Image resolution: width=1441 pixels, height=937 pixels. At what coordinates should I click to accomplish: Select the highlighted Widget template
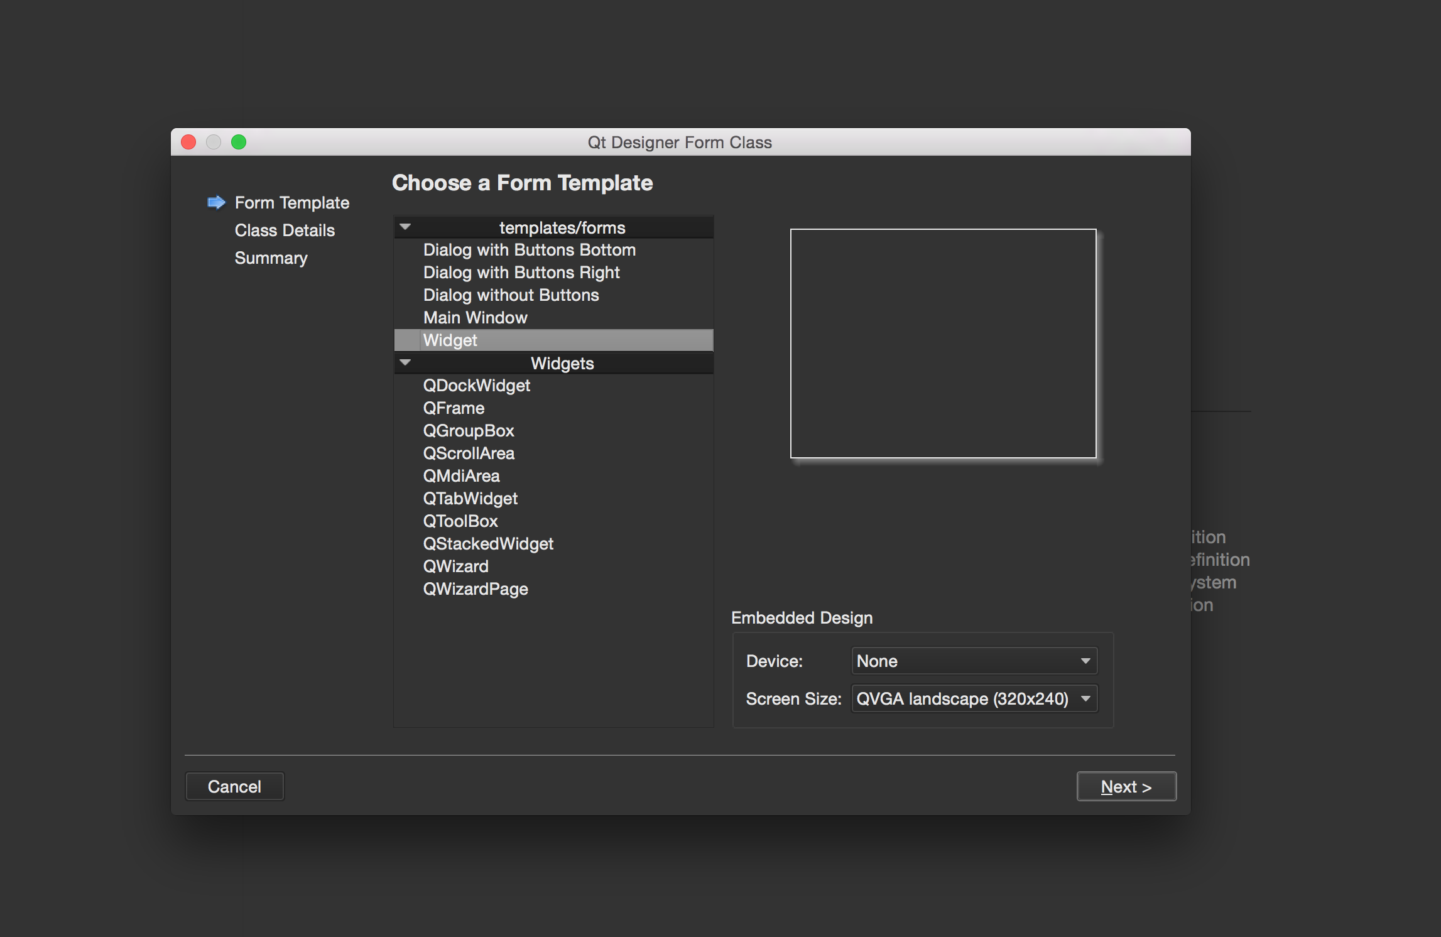click(x=450, y=340)
